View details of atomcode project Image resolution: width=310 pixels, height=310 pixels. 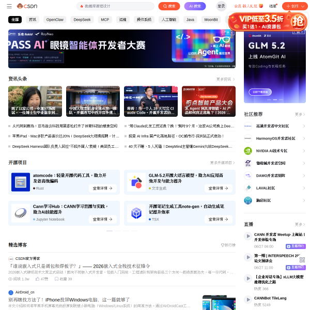(x=103, y=189)
